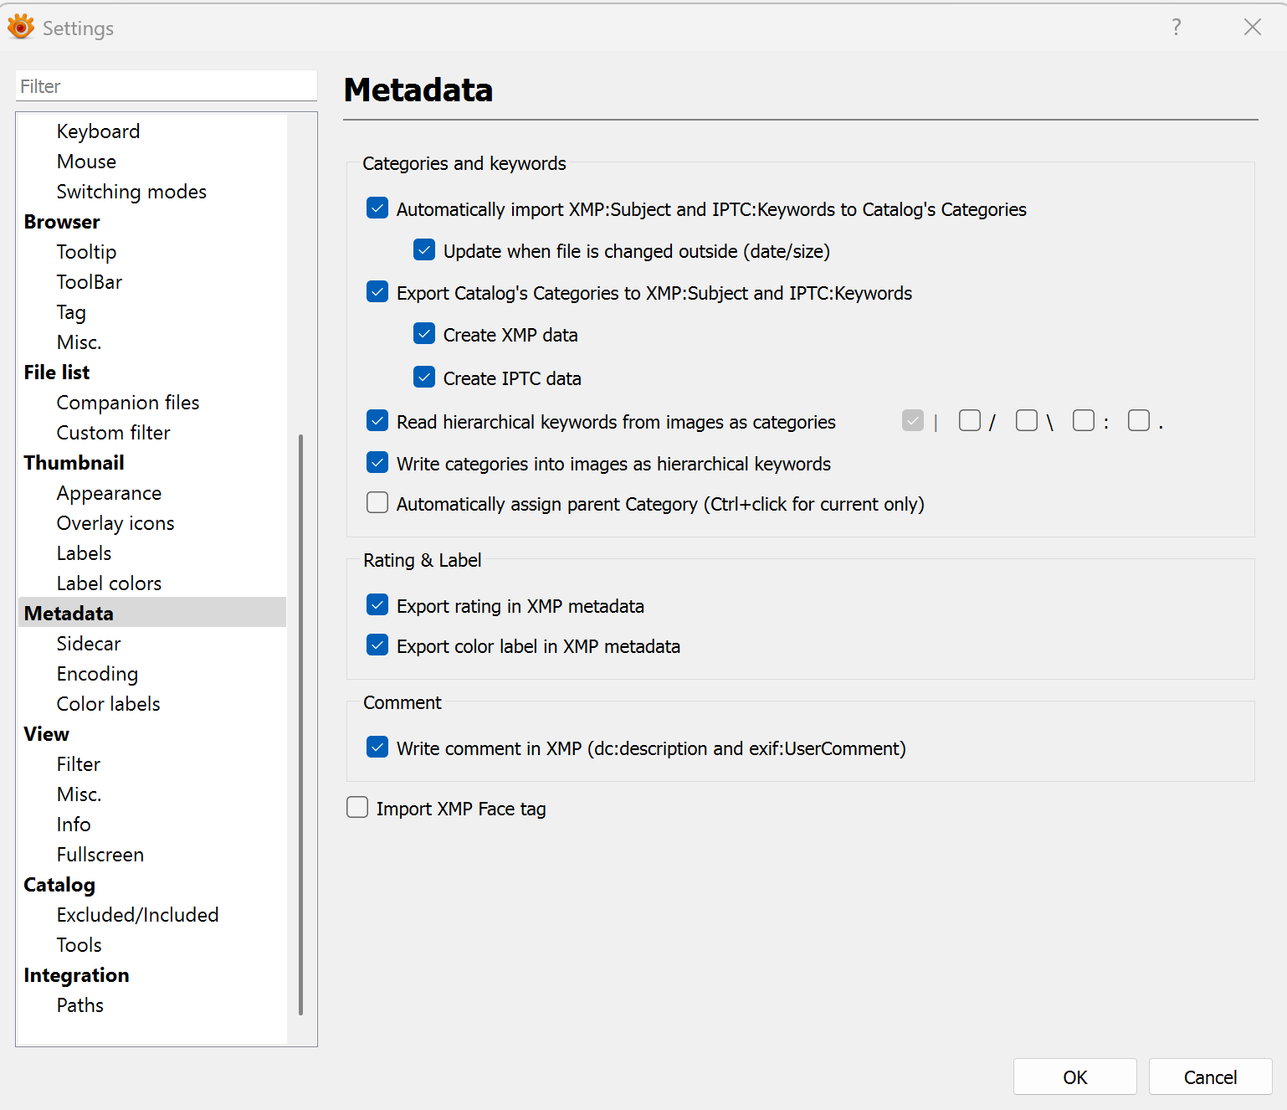
Task: Close the Settings dialog window
Action: (1252, 28)
